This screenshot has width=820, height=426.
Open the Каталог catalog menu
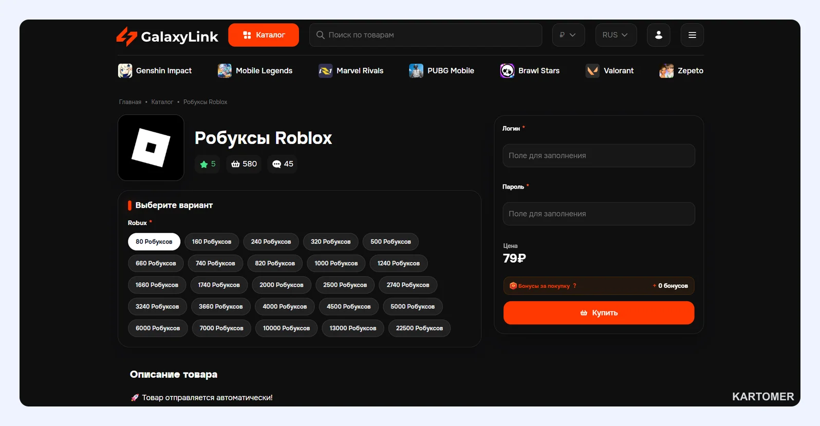[x=264, y=35]
